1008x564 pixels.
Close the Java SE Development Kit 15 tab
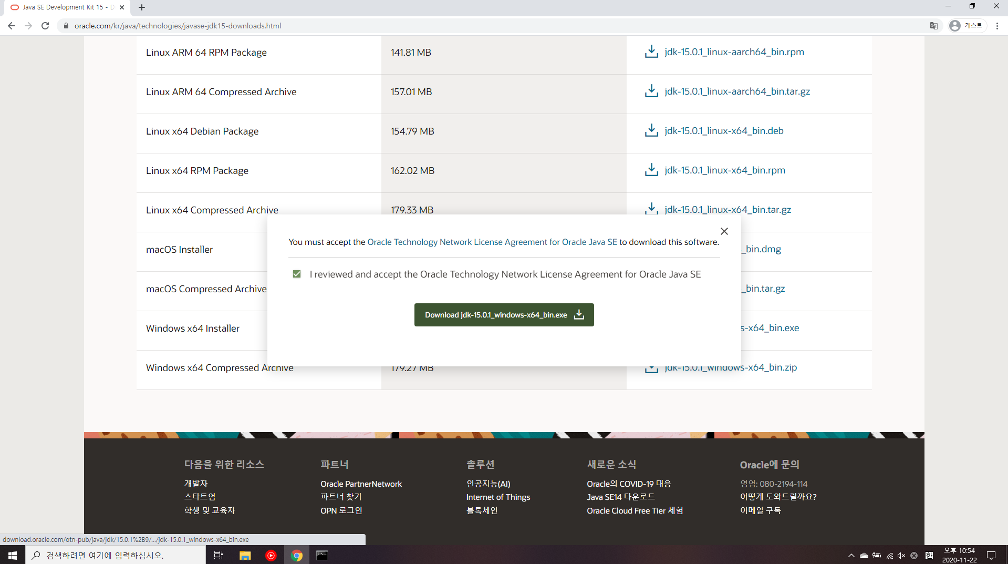[122, 7]
